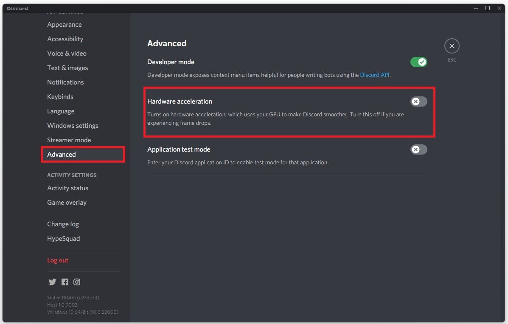Screen dimensions: 508x324
Task: Open the Instagram social icon
Action: point(77,282)
